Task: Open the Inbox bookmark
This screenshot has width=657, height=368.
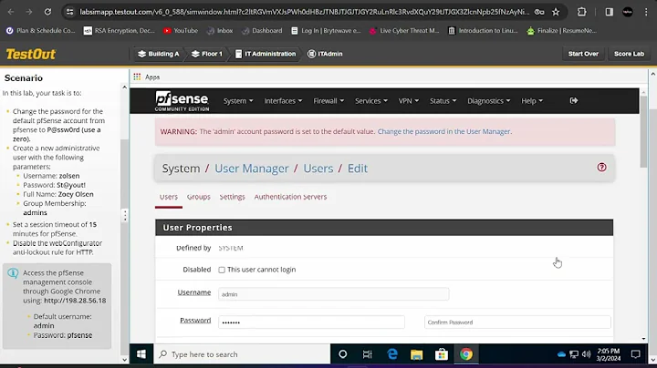Action: (x=220, y=31)
